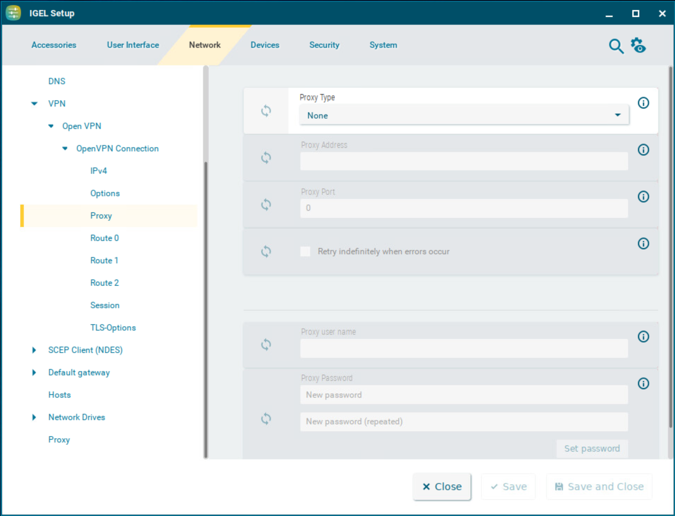Open the Devices tab
The image size is (675, 516).
(265, 45)
